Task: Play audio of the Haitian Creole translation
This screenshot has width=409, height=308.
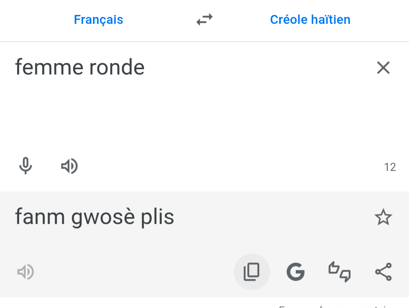Action: (x=26, y=272)
